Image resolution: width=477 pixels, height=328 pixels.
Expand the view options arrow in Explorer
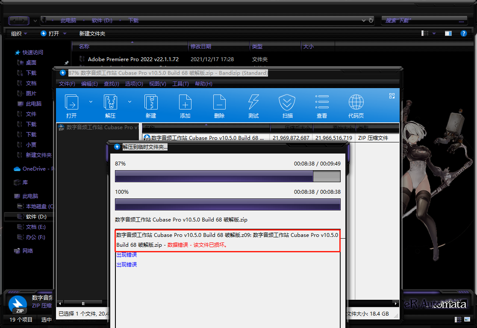pos(434,33)
